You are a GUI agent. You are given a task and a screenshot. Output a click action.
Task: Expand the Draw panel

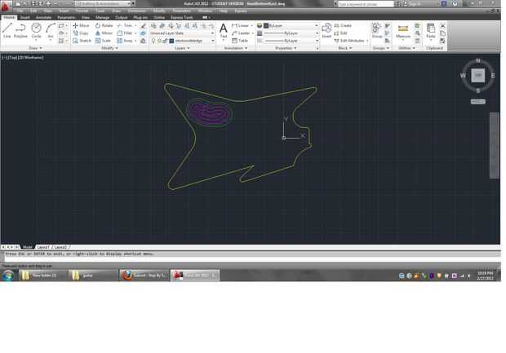click(x=35, y=48)
